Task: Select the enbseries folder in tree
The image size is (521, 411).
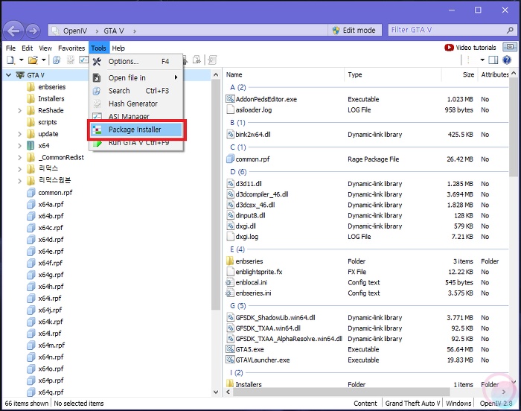Action: coord(51,87)
